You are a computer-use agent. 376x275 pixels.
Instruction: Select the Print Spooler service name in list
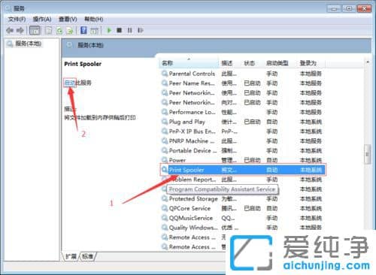point(186,170)
